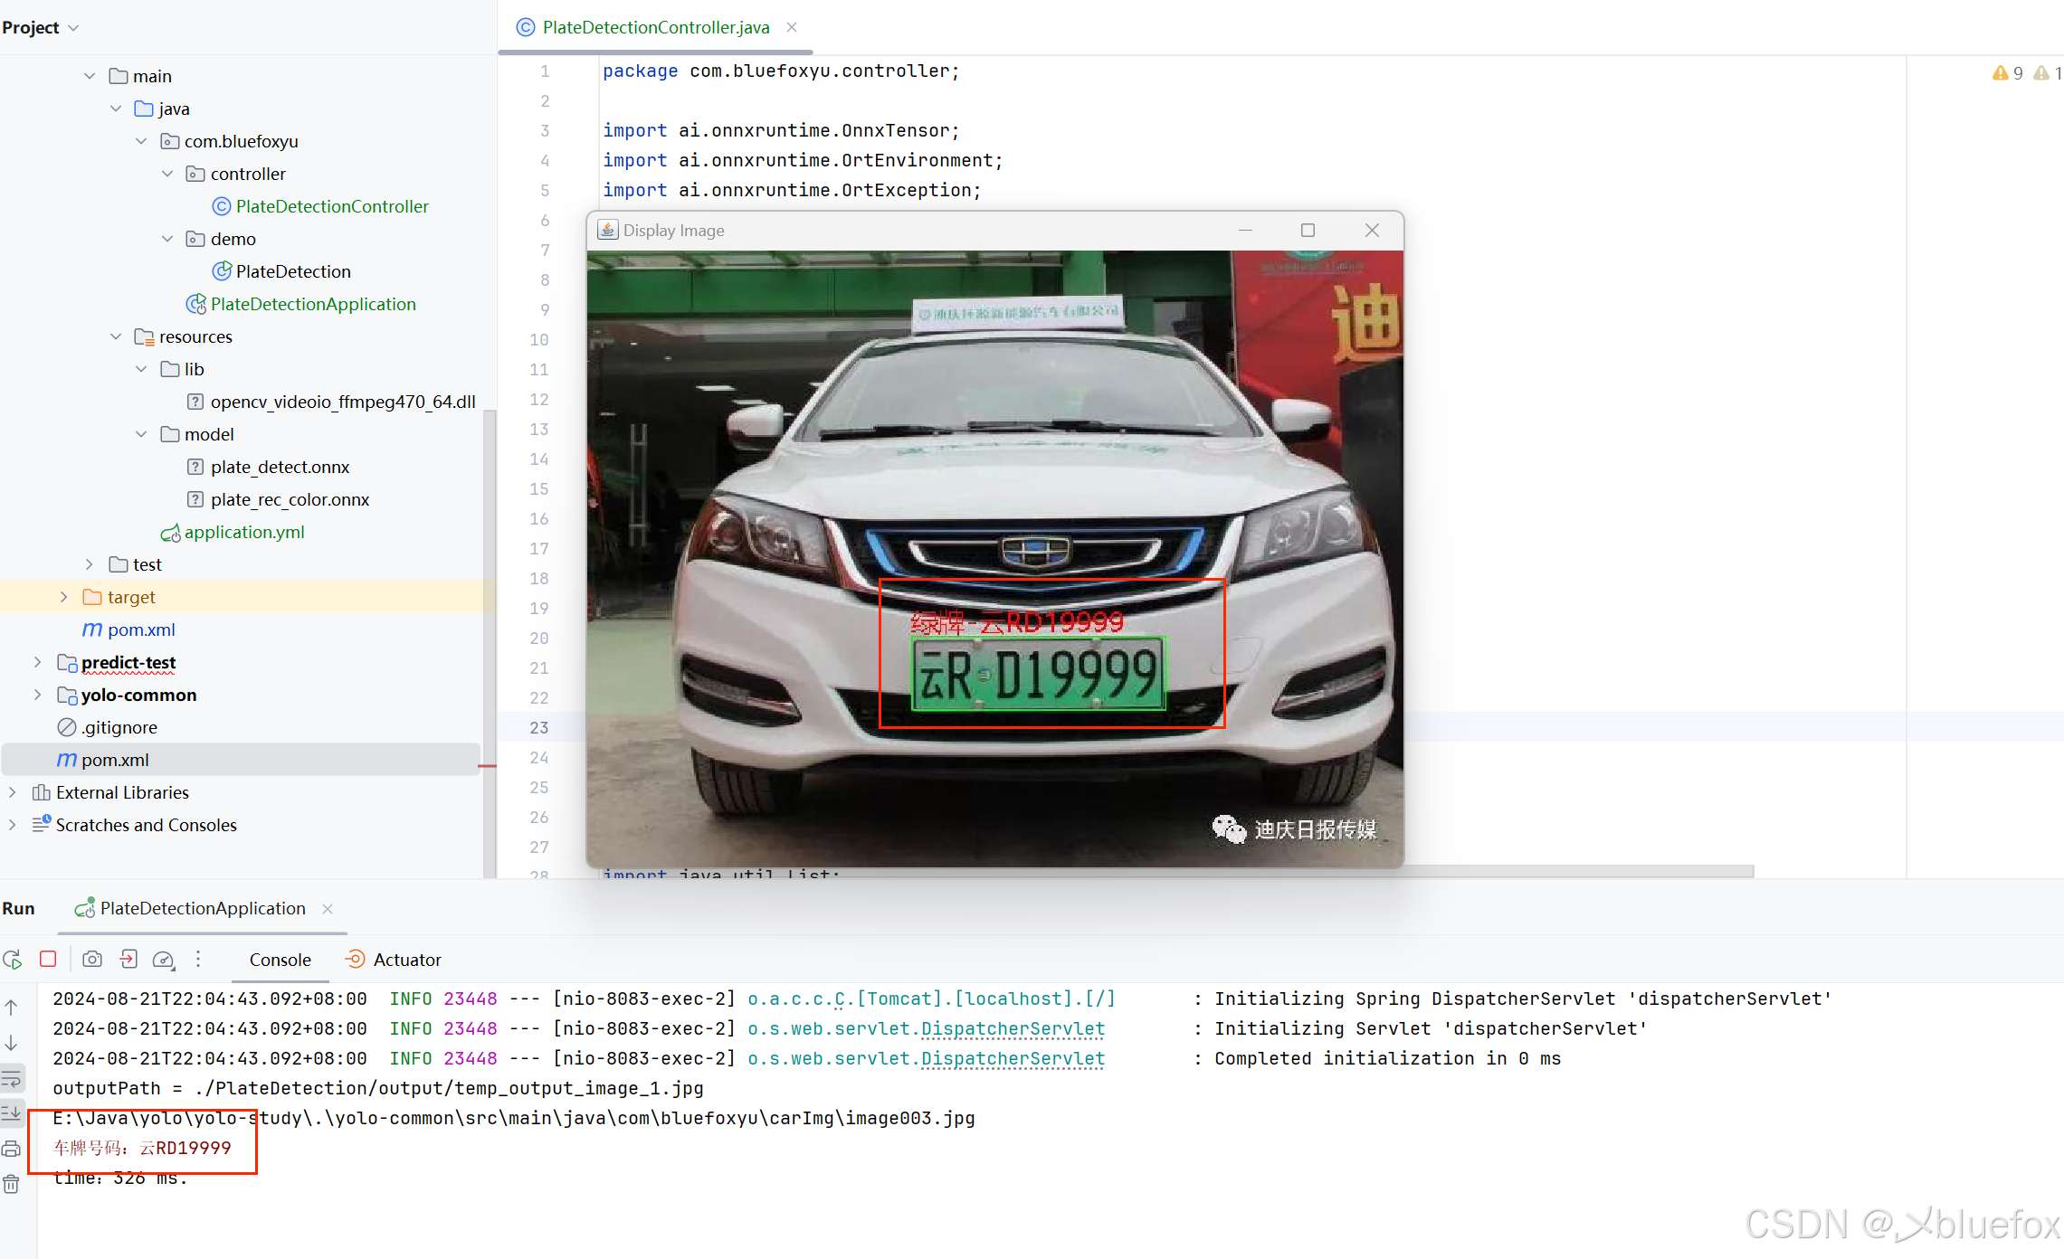Expand the predict-test module
Image resolution: width=2064 pixels, height=1259 pixels.
click(37, 662)
